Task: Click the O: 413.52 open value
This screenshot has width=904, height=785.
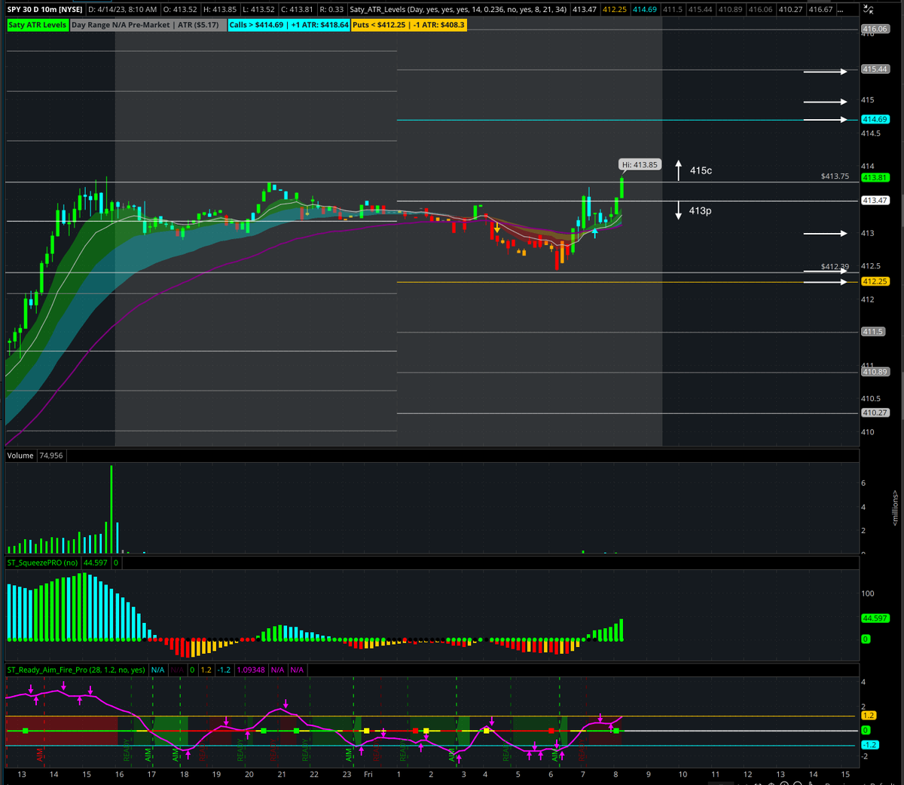Action: pyautogui.click(x=179, y=10)
